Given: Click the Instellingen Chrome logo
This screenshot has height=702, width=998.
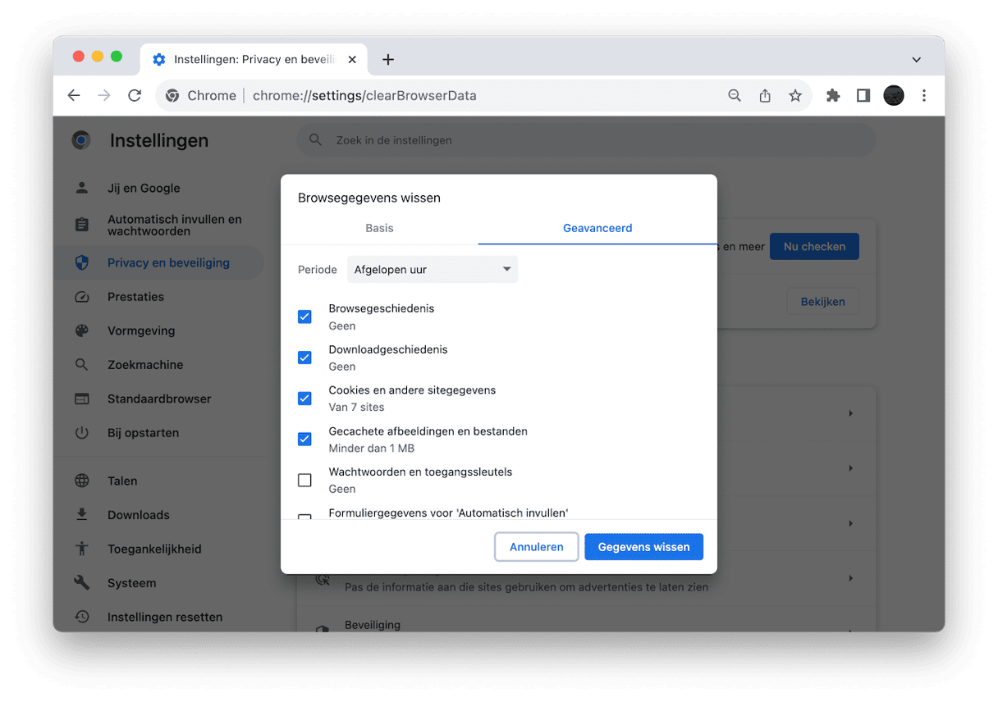Looking at the screenshot, I should pyautogui.click(x=81, y=140).
